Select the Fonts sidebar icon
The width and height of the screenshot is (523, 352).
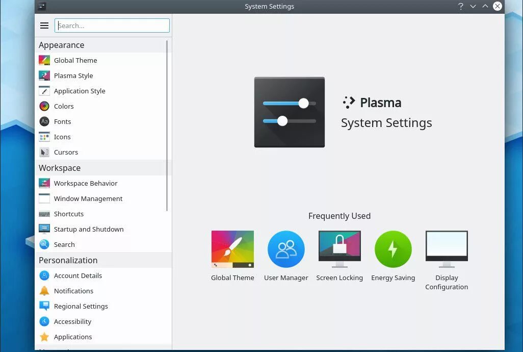coord(44,122)
